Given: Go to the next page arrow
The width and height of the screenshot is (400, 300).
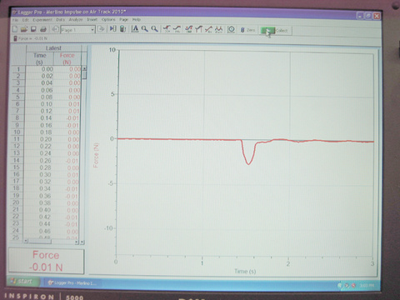Looking at the screenshot, I should click(x=101, y=29).
